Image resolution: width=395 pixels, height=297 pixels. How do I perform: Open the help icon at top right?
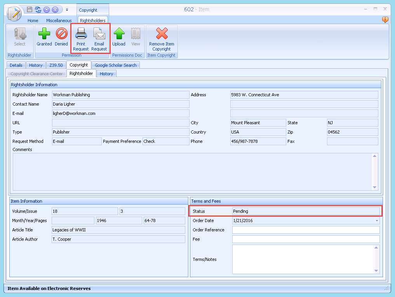tap(385, 20)
